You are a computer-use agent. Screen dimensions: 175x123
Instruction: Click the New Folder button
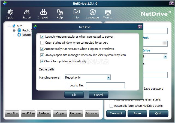pyautogui.click(x=28, y=114)
